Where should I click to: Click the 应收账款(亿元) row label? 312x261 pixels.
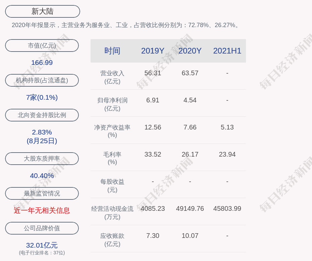tap(112, 240)
